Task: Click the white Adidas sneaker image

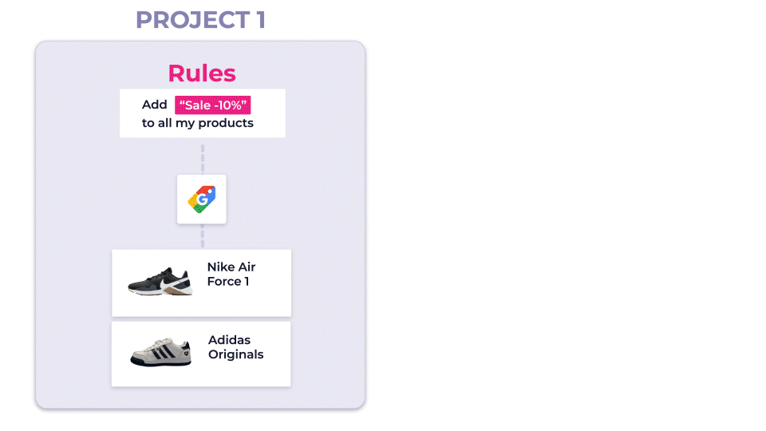Action: (160, 351)
